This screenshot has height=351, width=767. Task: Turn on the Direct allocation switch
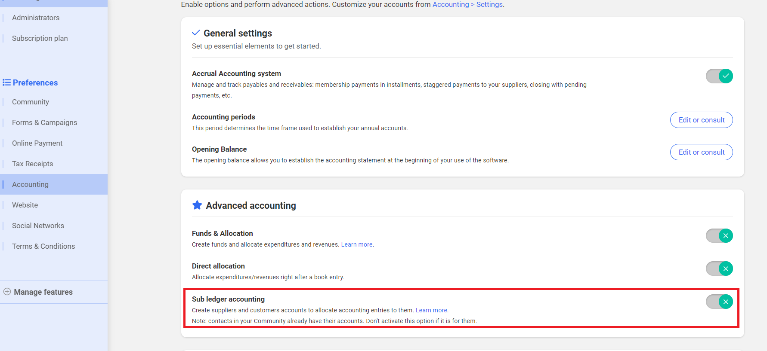tap(719, 269)
